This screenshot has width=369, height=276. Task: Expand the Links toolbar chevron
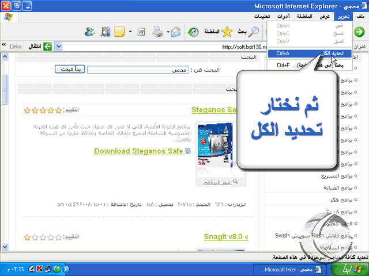[x=4, y=44]
